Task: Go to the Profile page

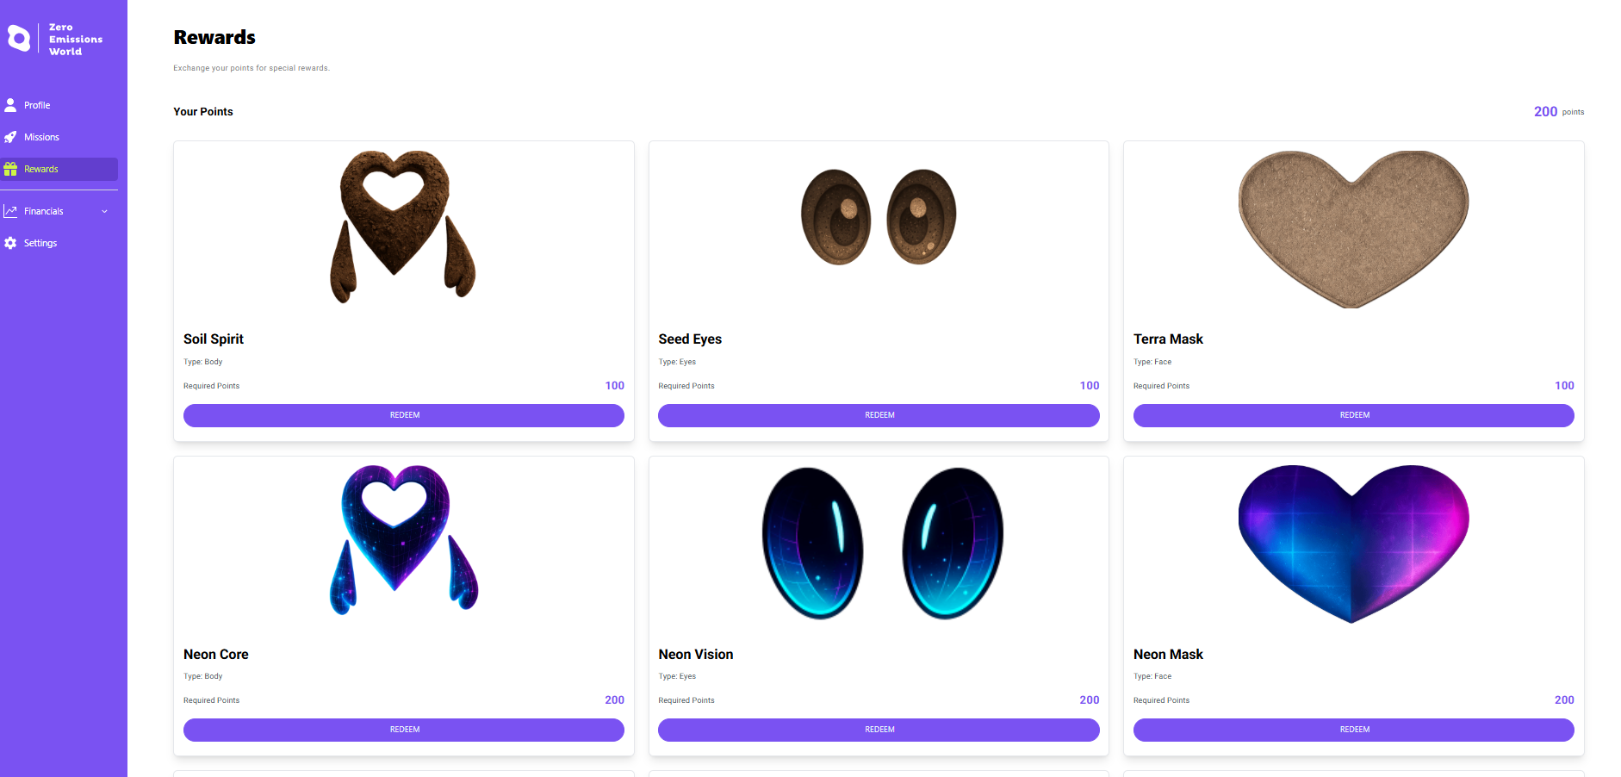Action: (37, 105)
